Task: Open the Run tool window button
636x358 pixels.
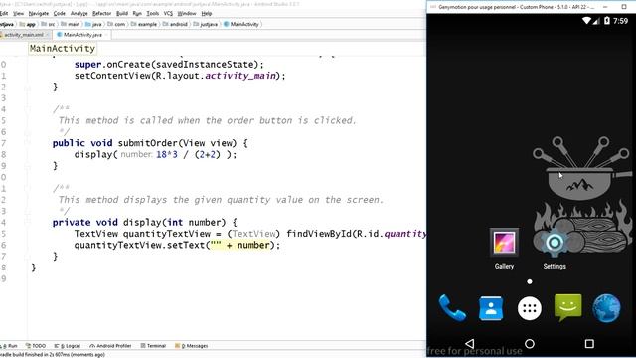Action: (x=9, y=346)
